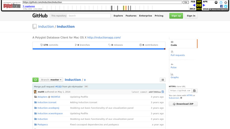Click the language breakdown color bar

(99, 49)
